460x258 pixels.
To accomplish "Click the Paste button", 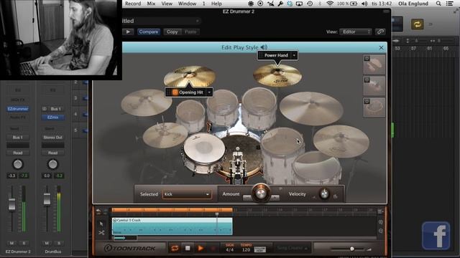I will tap(190, 32).
